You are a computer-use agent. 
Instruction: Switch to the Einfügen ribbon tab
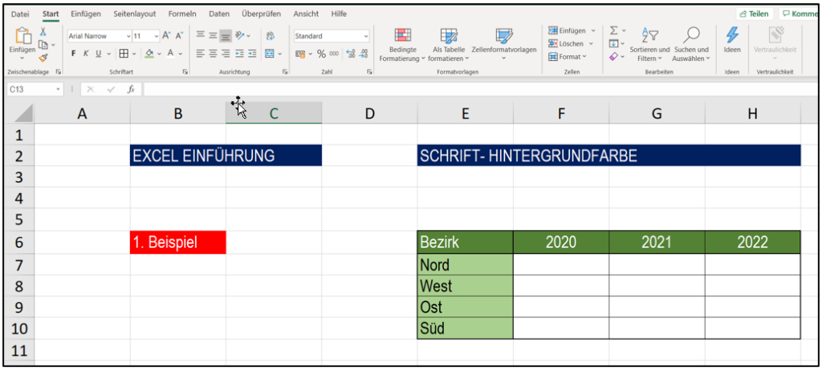[85, 14]
